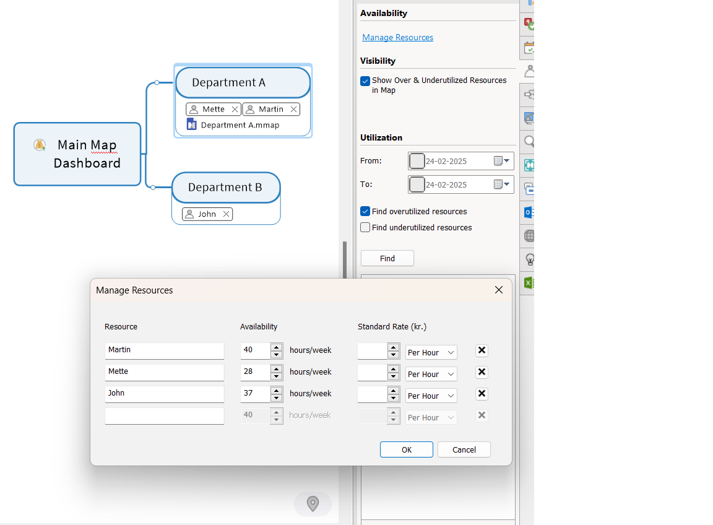Confirm the dialog with OK
The height and width of the screenshot is (525, 713).
pos(406,449)
